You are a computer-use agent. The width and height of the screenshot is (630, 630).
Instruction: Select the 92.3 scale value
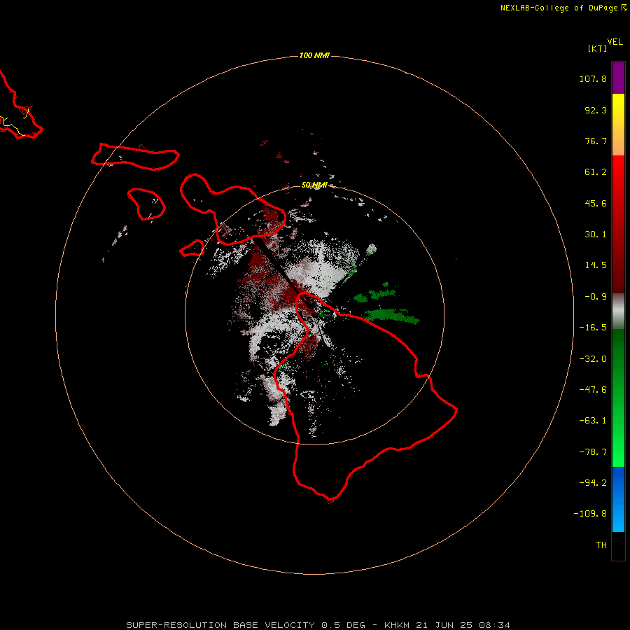tap(596, 110)
